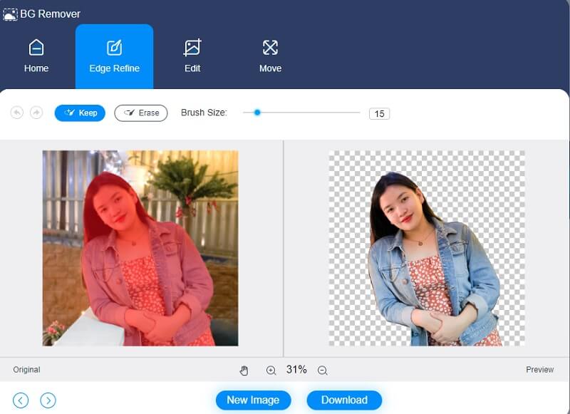Zoom in using the plus magnifier

tap(271, 370)
